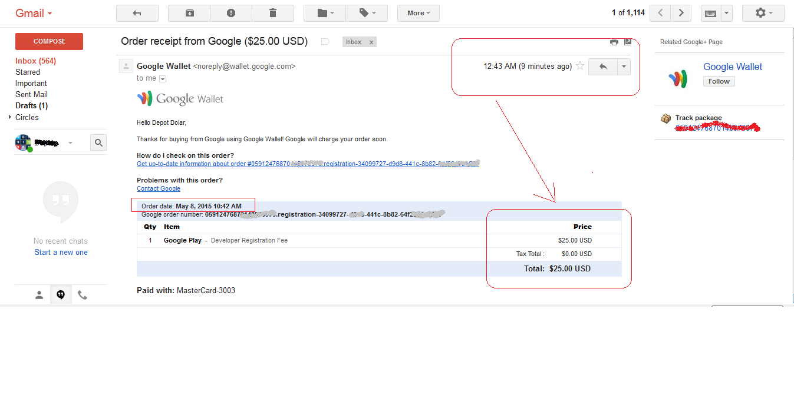
Task: Go to newer email arrow
Action: click(x=661, y=13)
